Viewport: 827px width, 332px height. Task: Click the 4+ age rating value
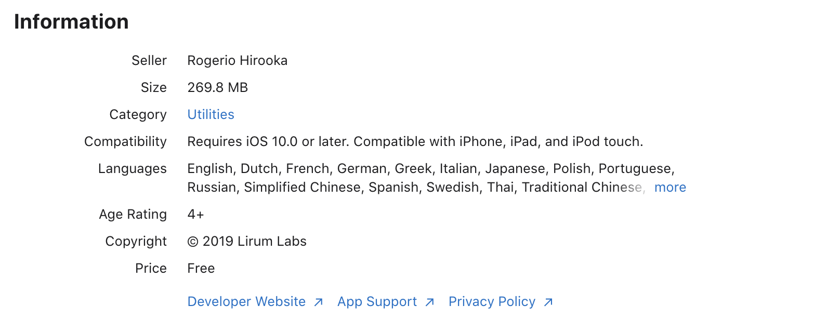(x=196, y=214)
